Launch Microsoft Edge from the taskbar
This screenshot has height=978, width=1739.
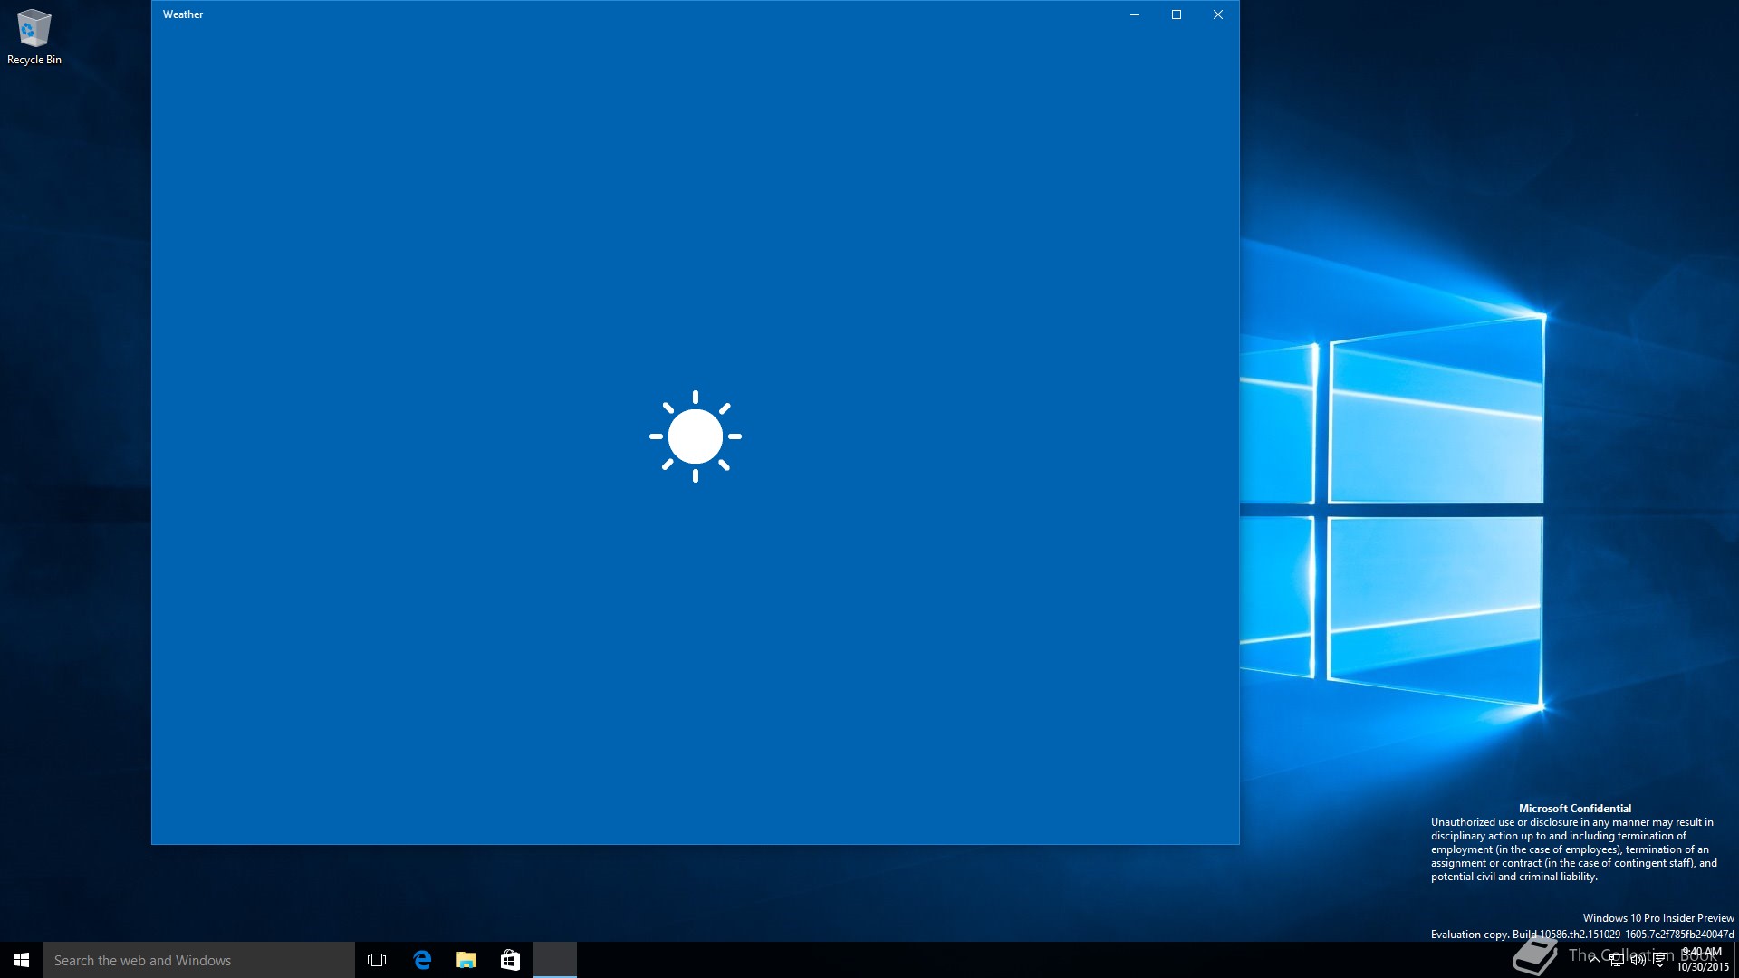click(x=422, y=960)
